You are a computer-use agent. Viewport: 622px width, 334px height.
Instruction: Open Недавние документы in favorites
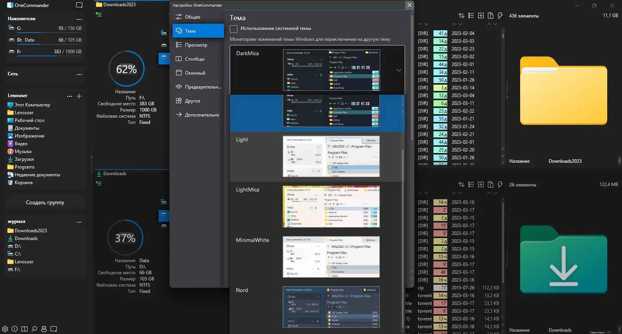pyautogui.click(x=34, y=175)
